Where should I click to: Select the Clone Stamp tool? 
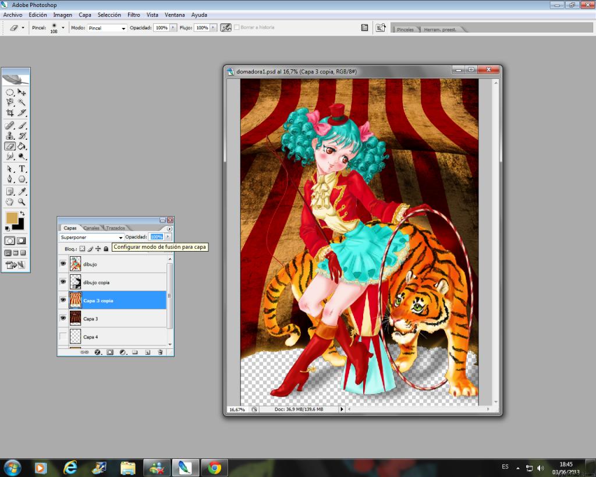10,136
